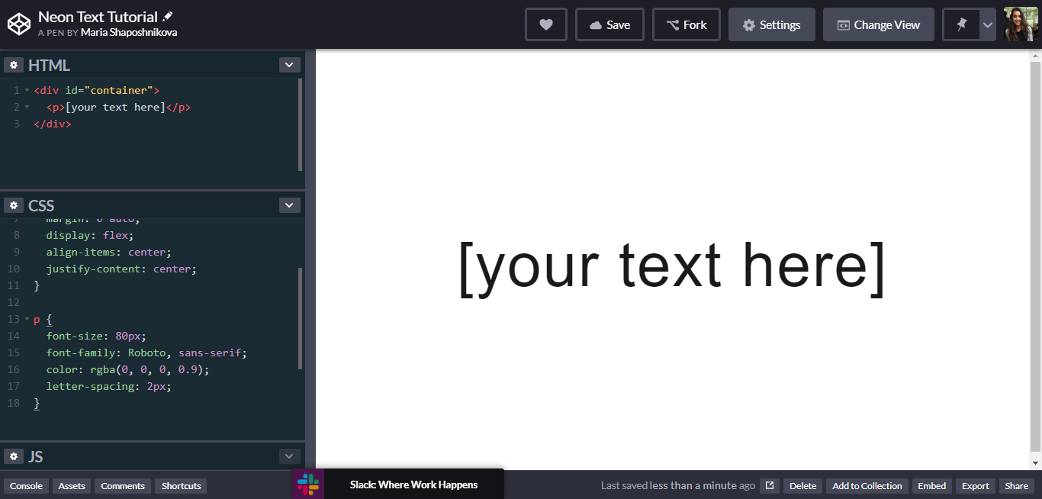Screen dimensions: 1042x499
Task: Open the Console panel
Action: (26, 485)
